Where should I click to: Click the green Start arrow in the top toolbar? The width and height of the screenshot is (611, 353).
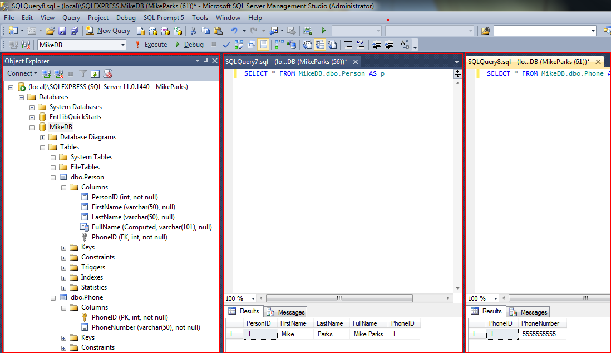[x=323, y=31]
